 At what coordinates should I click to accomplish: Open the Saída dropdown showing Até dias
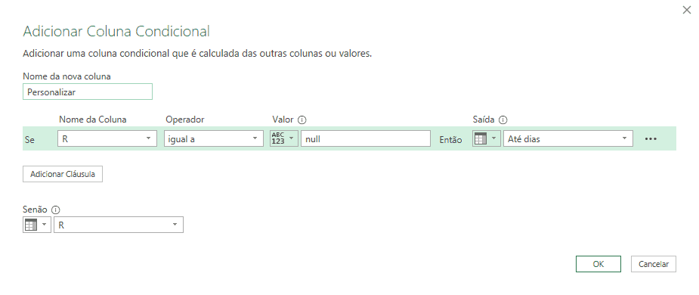click(x=568, y=138)
